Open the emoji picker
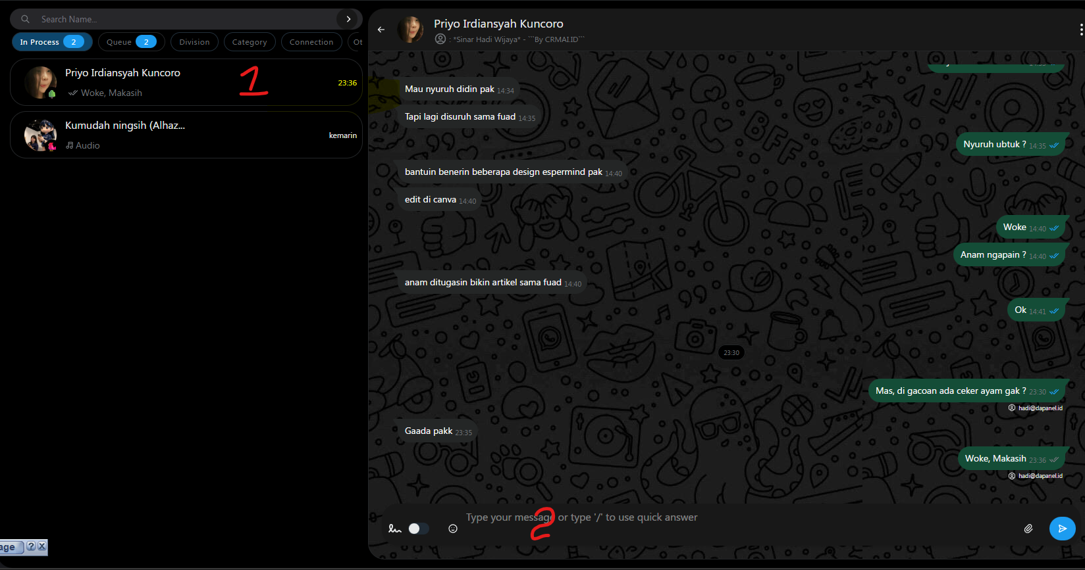Screen dimensions: 1085x570 453,529
